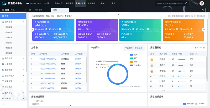
Task: Click the gold medal rank icon for 范碧华
Action: point(152,60)
